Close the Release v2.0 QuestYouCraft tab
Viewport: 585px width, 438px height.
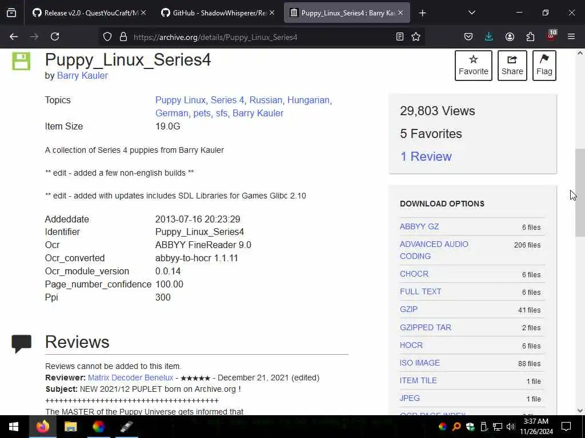[143, 13]
